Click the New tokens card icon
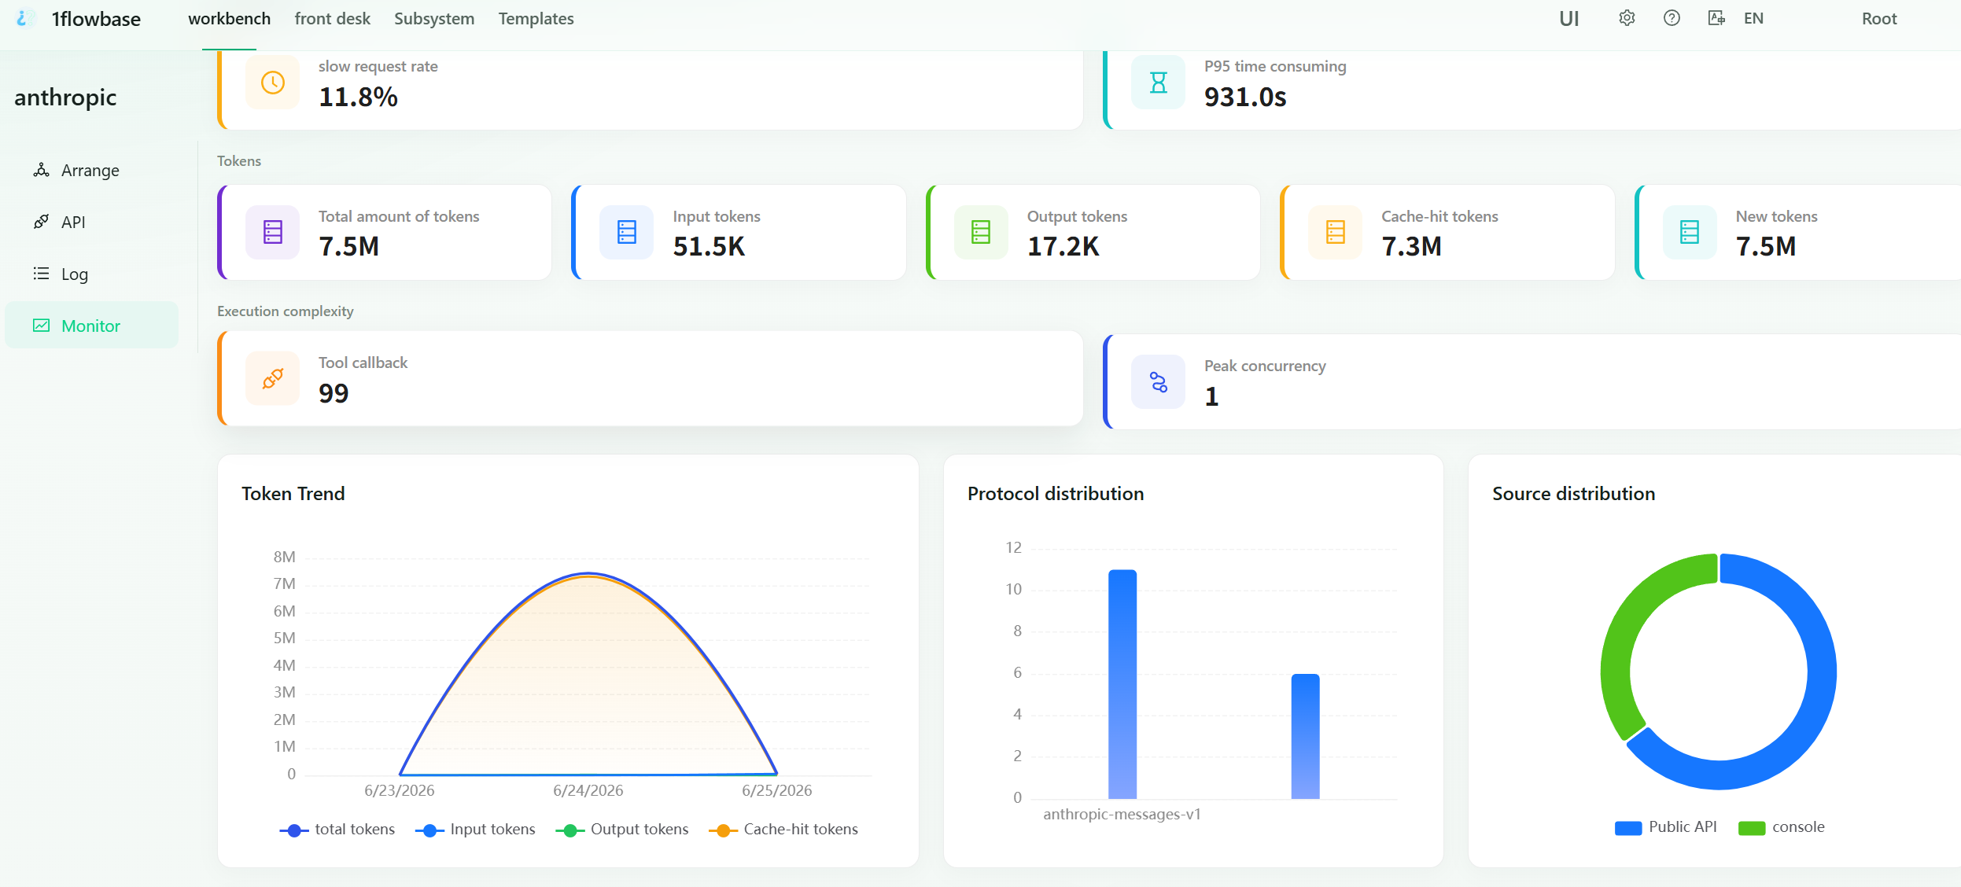 (1690, 232)
